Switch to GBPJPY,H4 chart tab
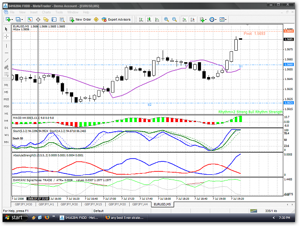299x226 pixels. [x=140, y=204]
